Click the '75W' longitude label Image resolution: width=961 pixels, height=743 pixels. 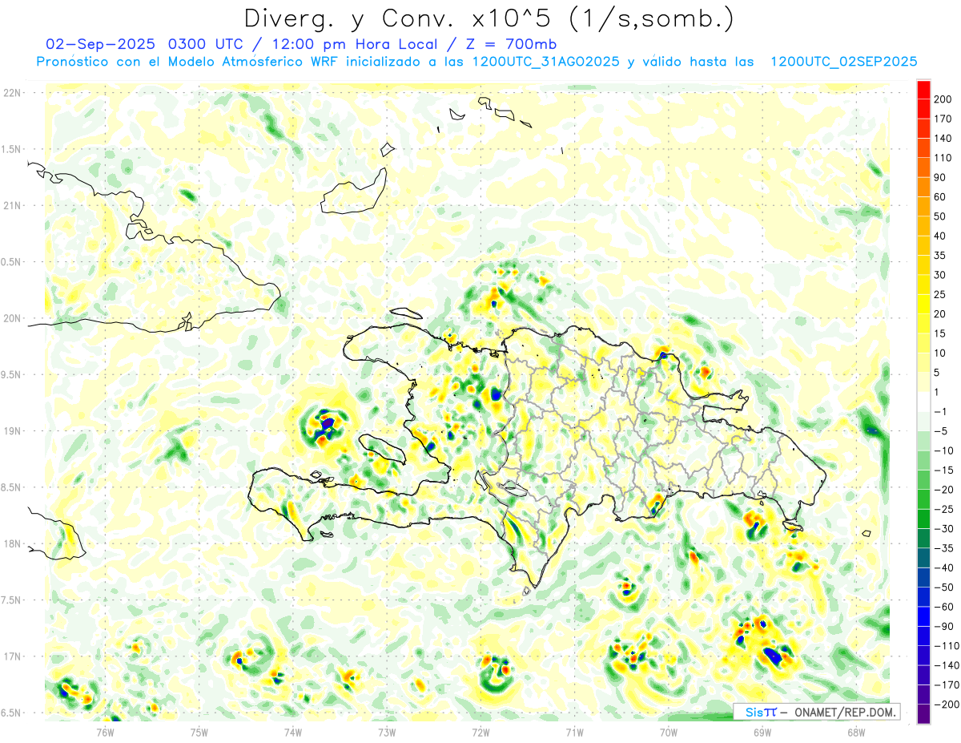[x=199, y=731]
